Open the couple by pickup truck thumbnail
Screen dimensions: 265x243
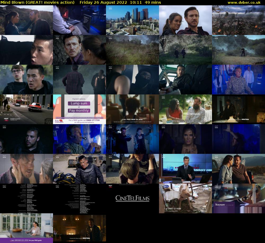click(238, 169)
